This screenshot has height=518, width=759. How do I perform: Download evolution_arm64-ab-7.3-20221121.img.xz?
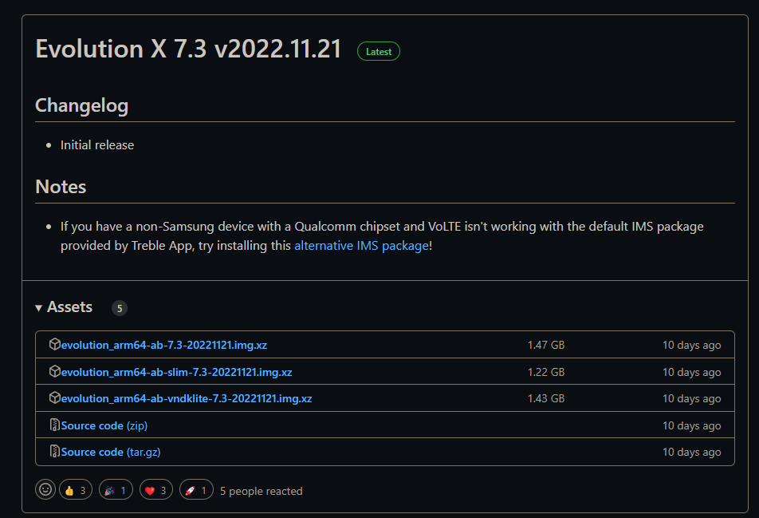[x=163, y=346]
